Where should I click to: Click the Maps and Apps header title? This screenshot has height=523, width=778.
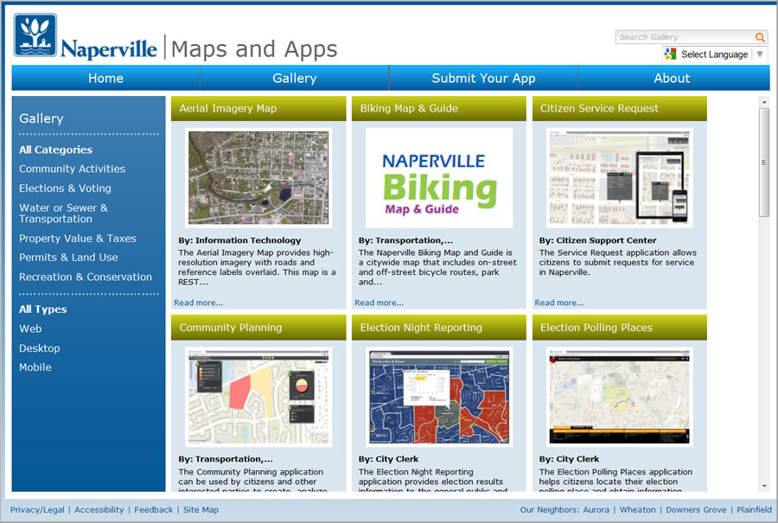click(254, 49)
